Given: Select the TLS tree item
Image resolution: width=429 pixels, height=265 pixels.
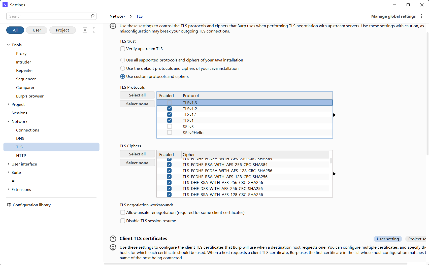Looking at the screenshot, I should pos(51,147).
